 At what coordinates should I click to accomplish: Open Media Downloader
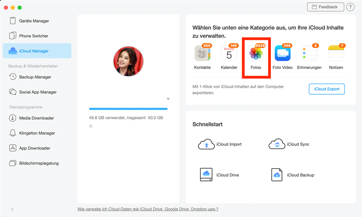coord(37,118)
